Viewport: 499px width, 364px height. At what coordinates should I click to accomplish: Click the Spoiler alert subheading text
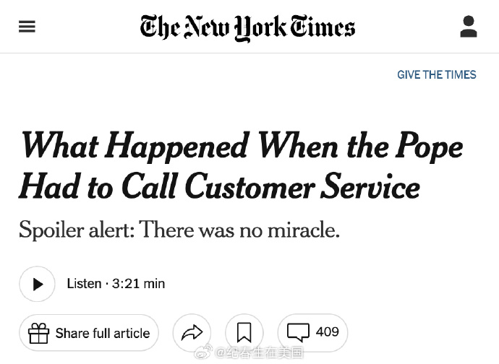pos(179,229)
